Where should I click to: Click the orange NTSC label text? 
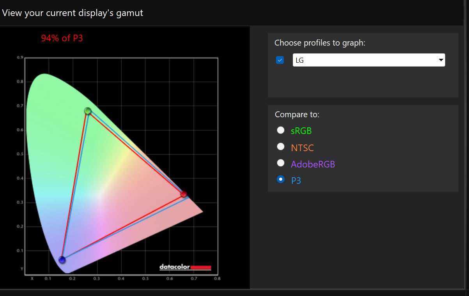pos(302,148)
